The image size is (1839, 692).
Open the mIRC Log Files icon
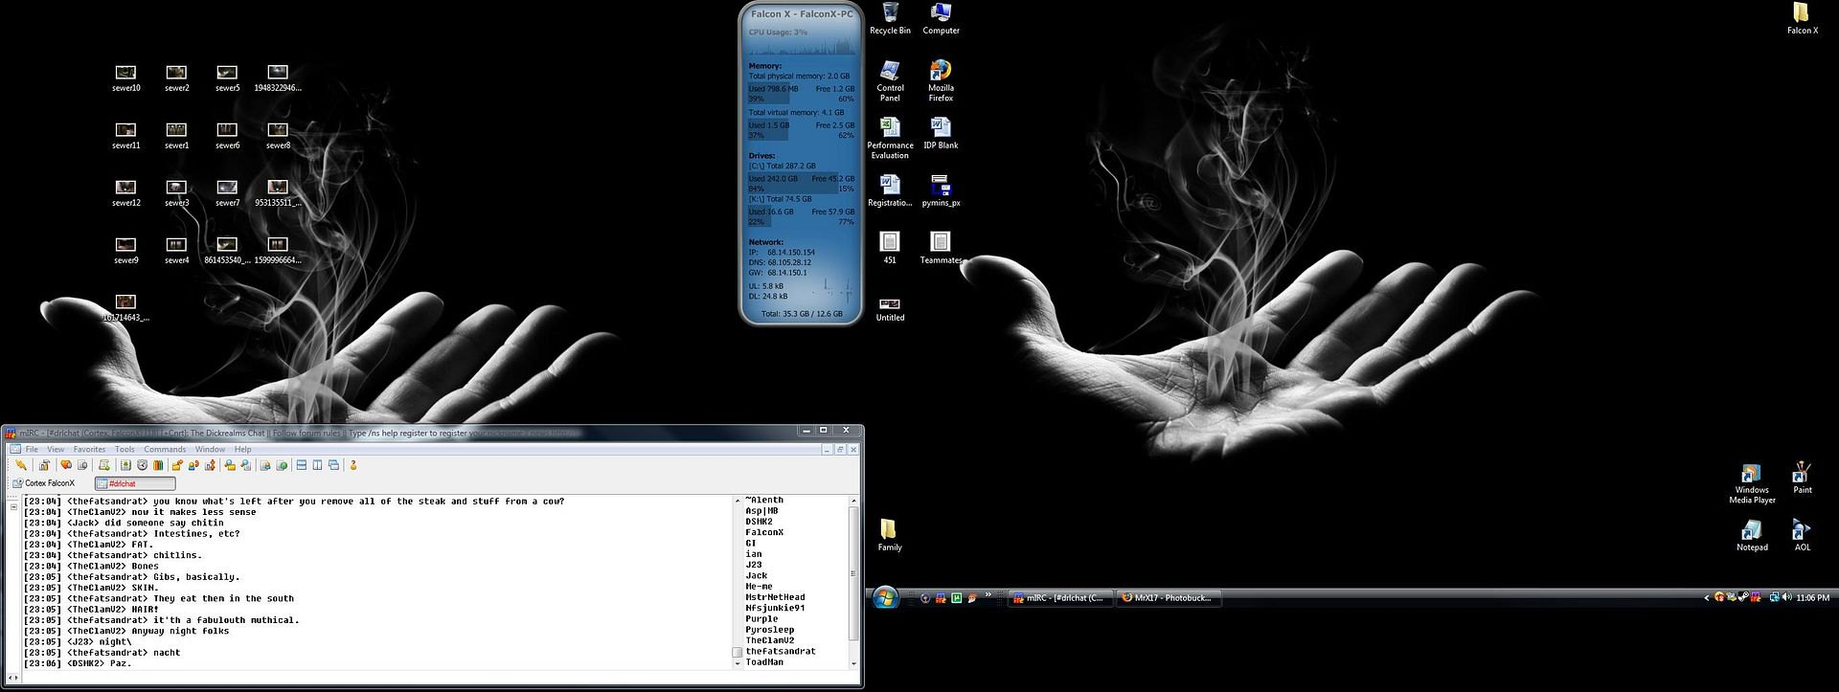click(x=246, y=465)
